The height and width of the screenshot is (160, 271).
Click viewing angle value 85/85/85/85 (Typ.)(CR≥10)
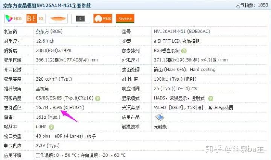(64, 98)
